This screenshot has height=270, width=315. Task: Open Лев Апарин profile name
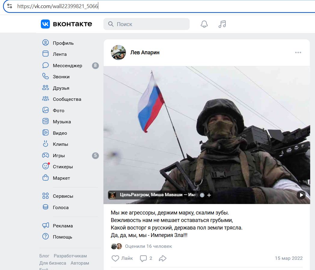145,52
